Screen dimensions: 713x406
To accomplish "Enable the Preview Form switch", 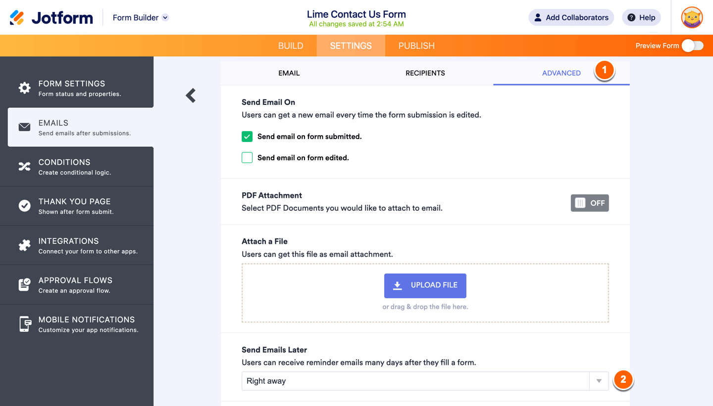I will click(692, 45).
